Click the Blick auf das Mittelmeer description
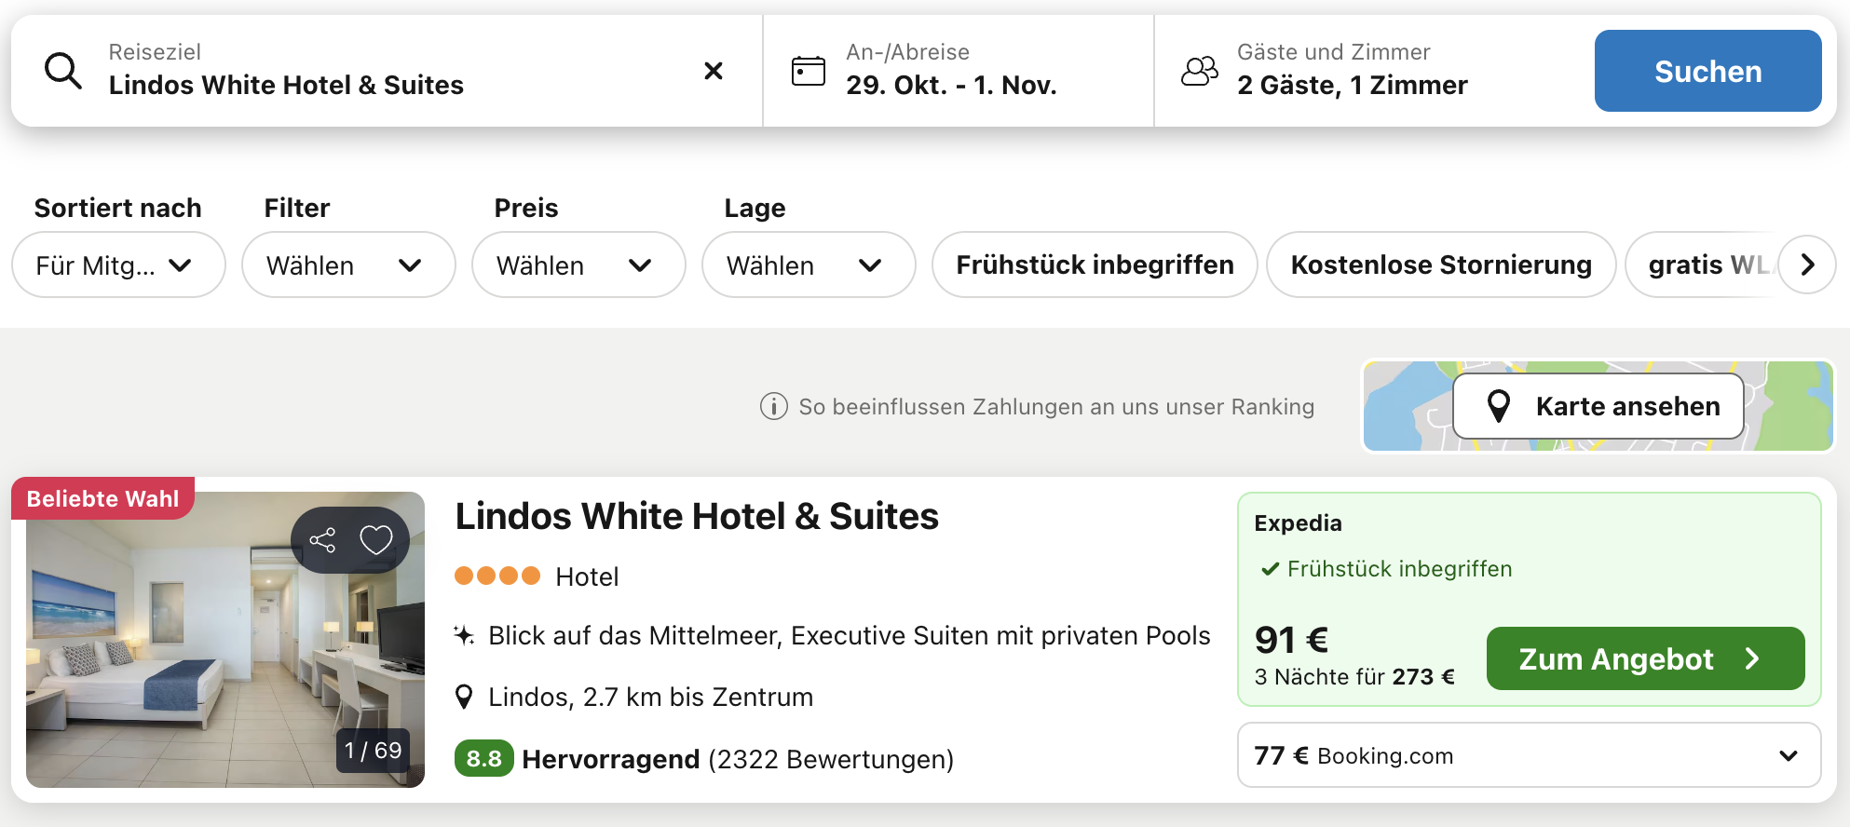The width and height of the screenshot is (1850, 827). (850, 636)
